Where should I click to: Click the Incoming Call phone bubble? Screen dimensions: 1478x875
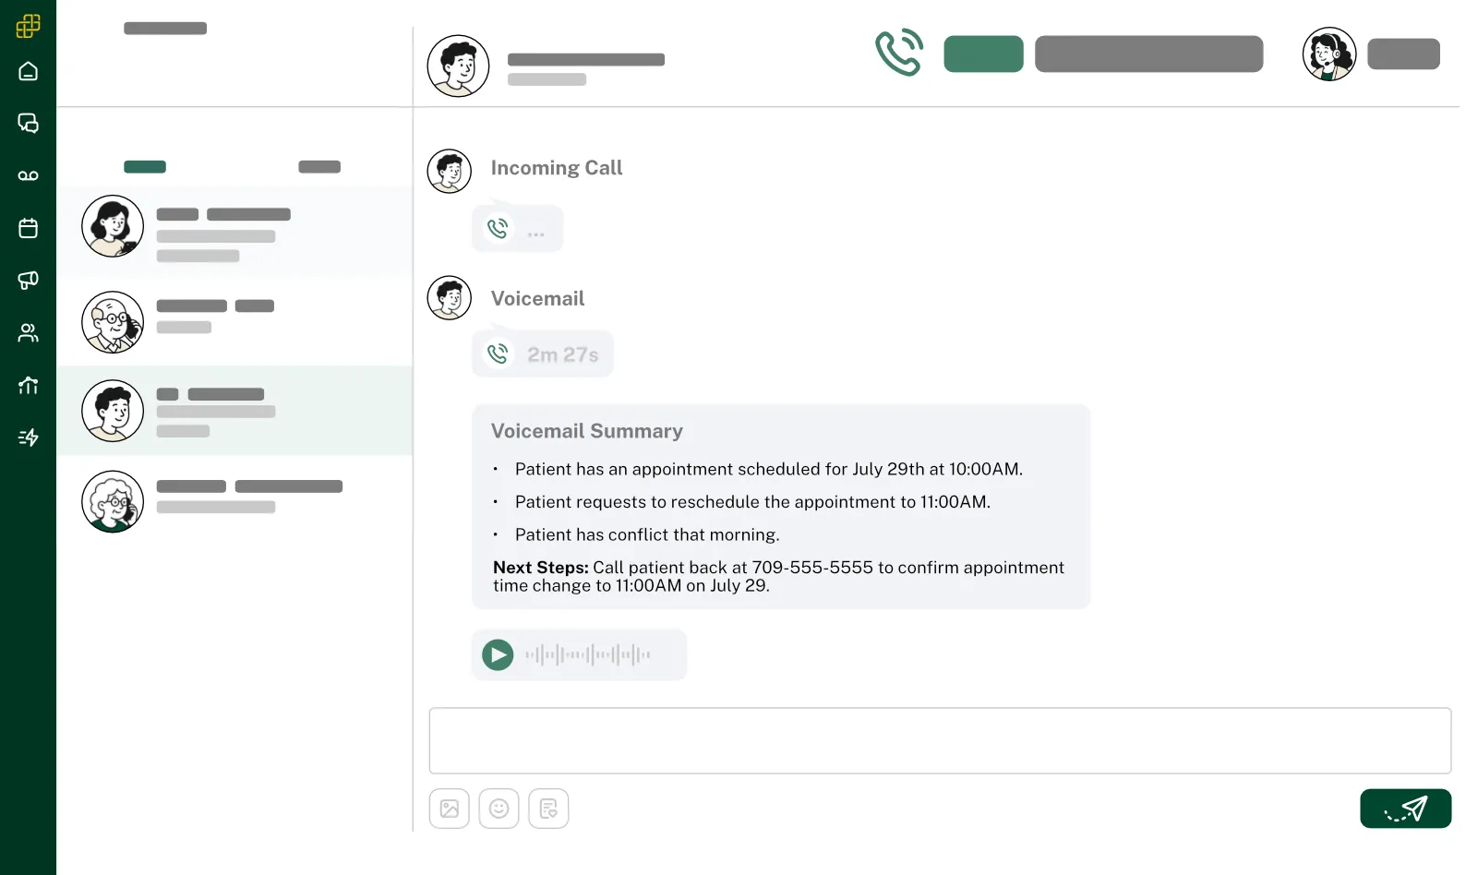[518, 228]
